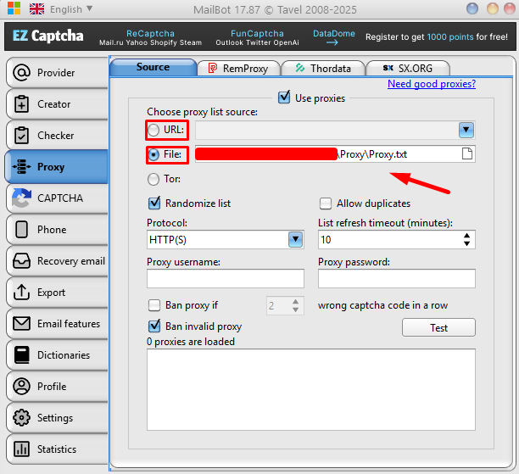Click Register to get 1000 points text
Image resolution: width=519 pixels, height=474 pixels.
pyautogui.click(x=436, y=36)
